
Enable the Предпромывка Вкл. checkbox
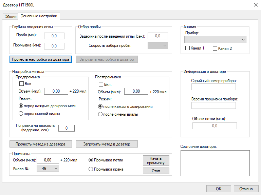(x=22, y=84)
